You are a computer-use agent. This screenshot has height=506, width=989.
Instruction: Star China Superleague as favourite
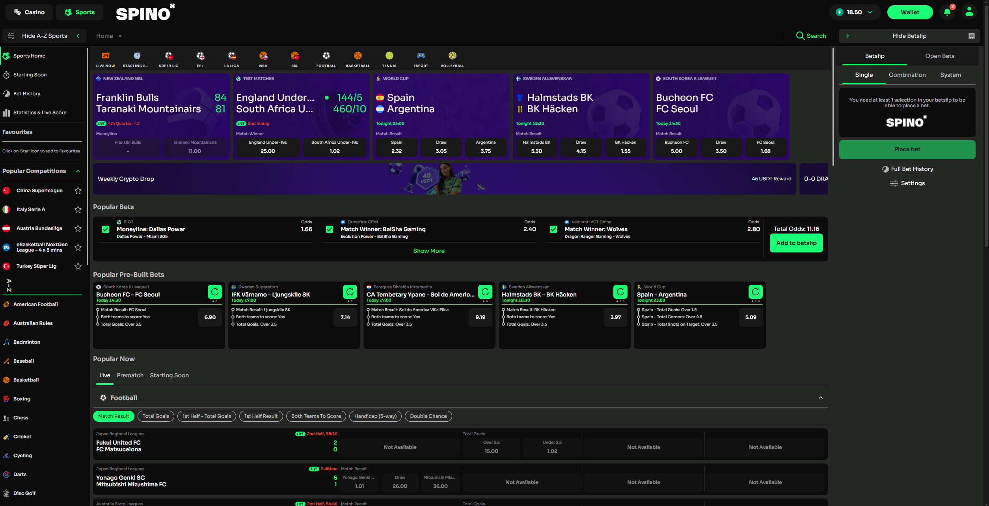(78, 191)
